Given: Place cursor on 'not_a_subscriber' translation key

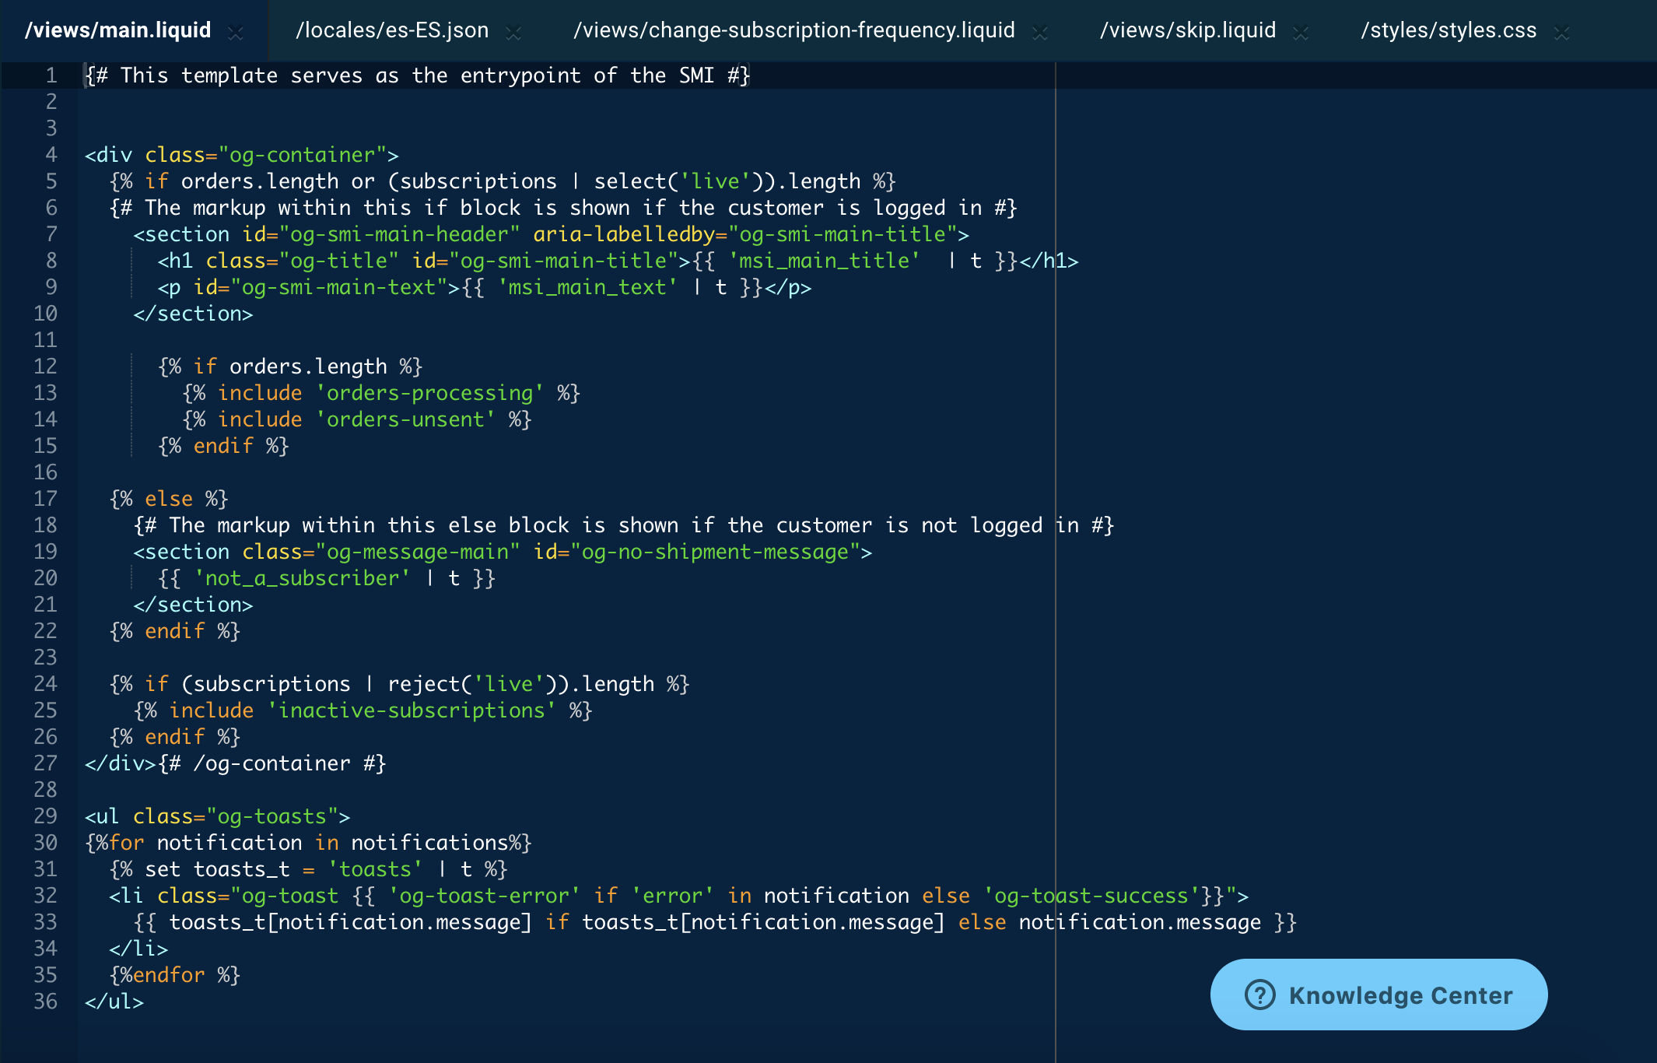Looking at the screenshot, I should click(302, 578).
